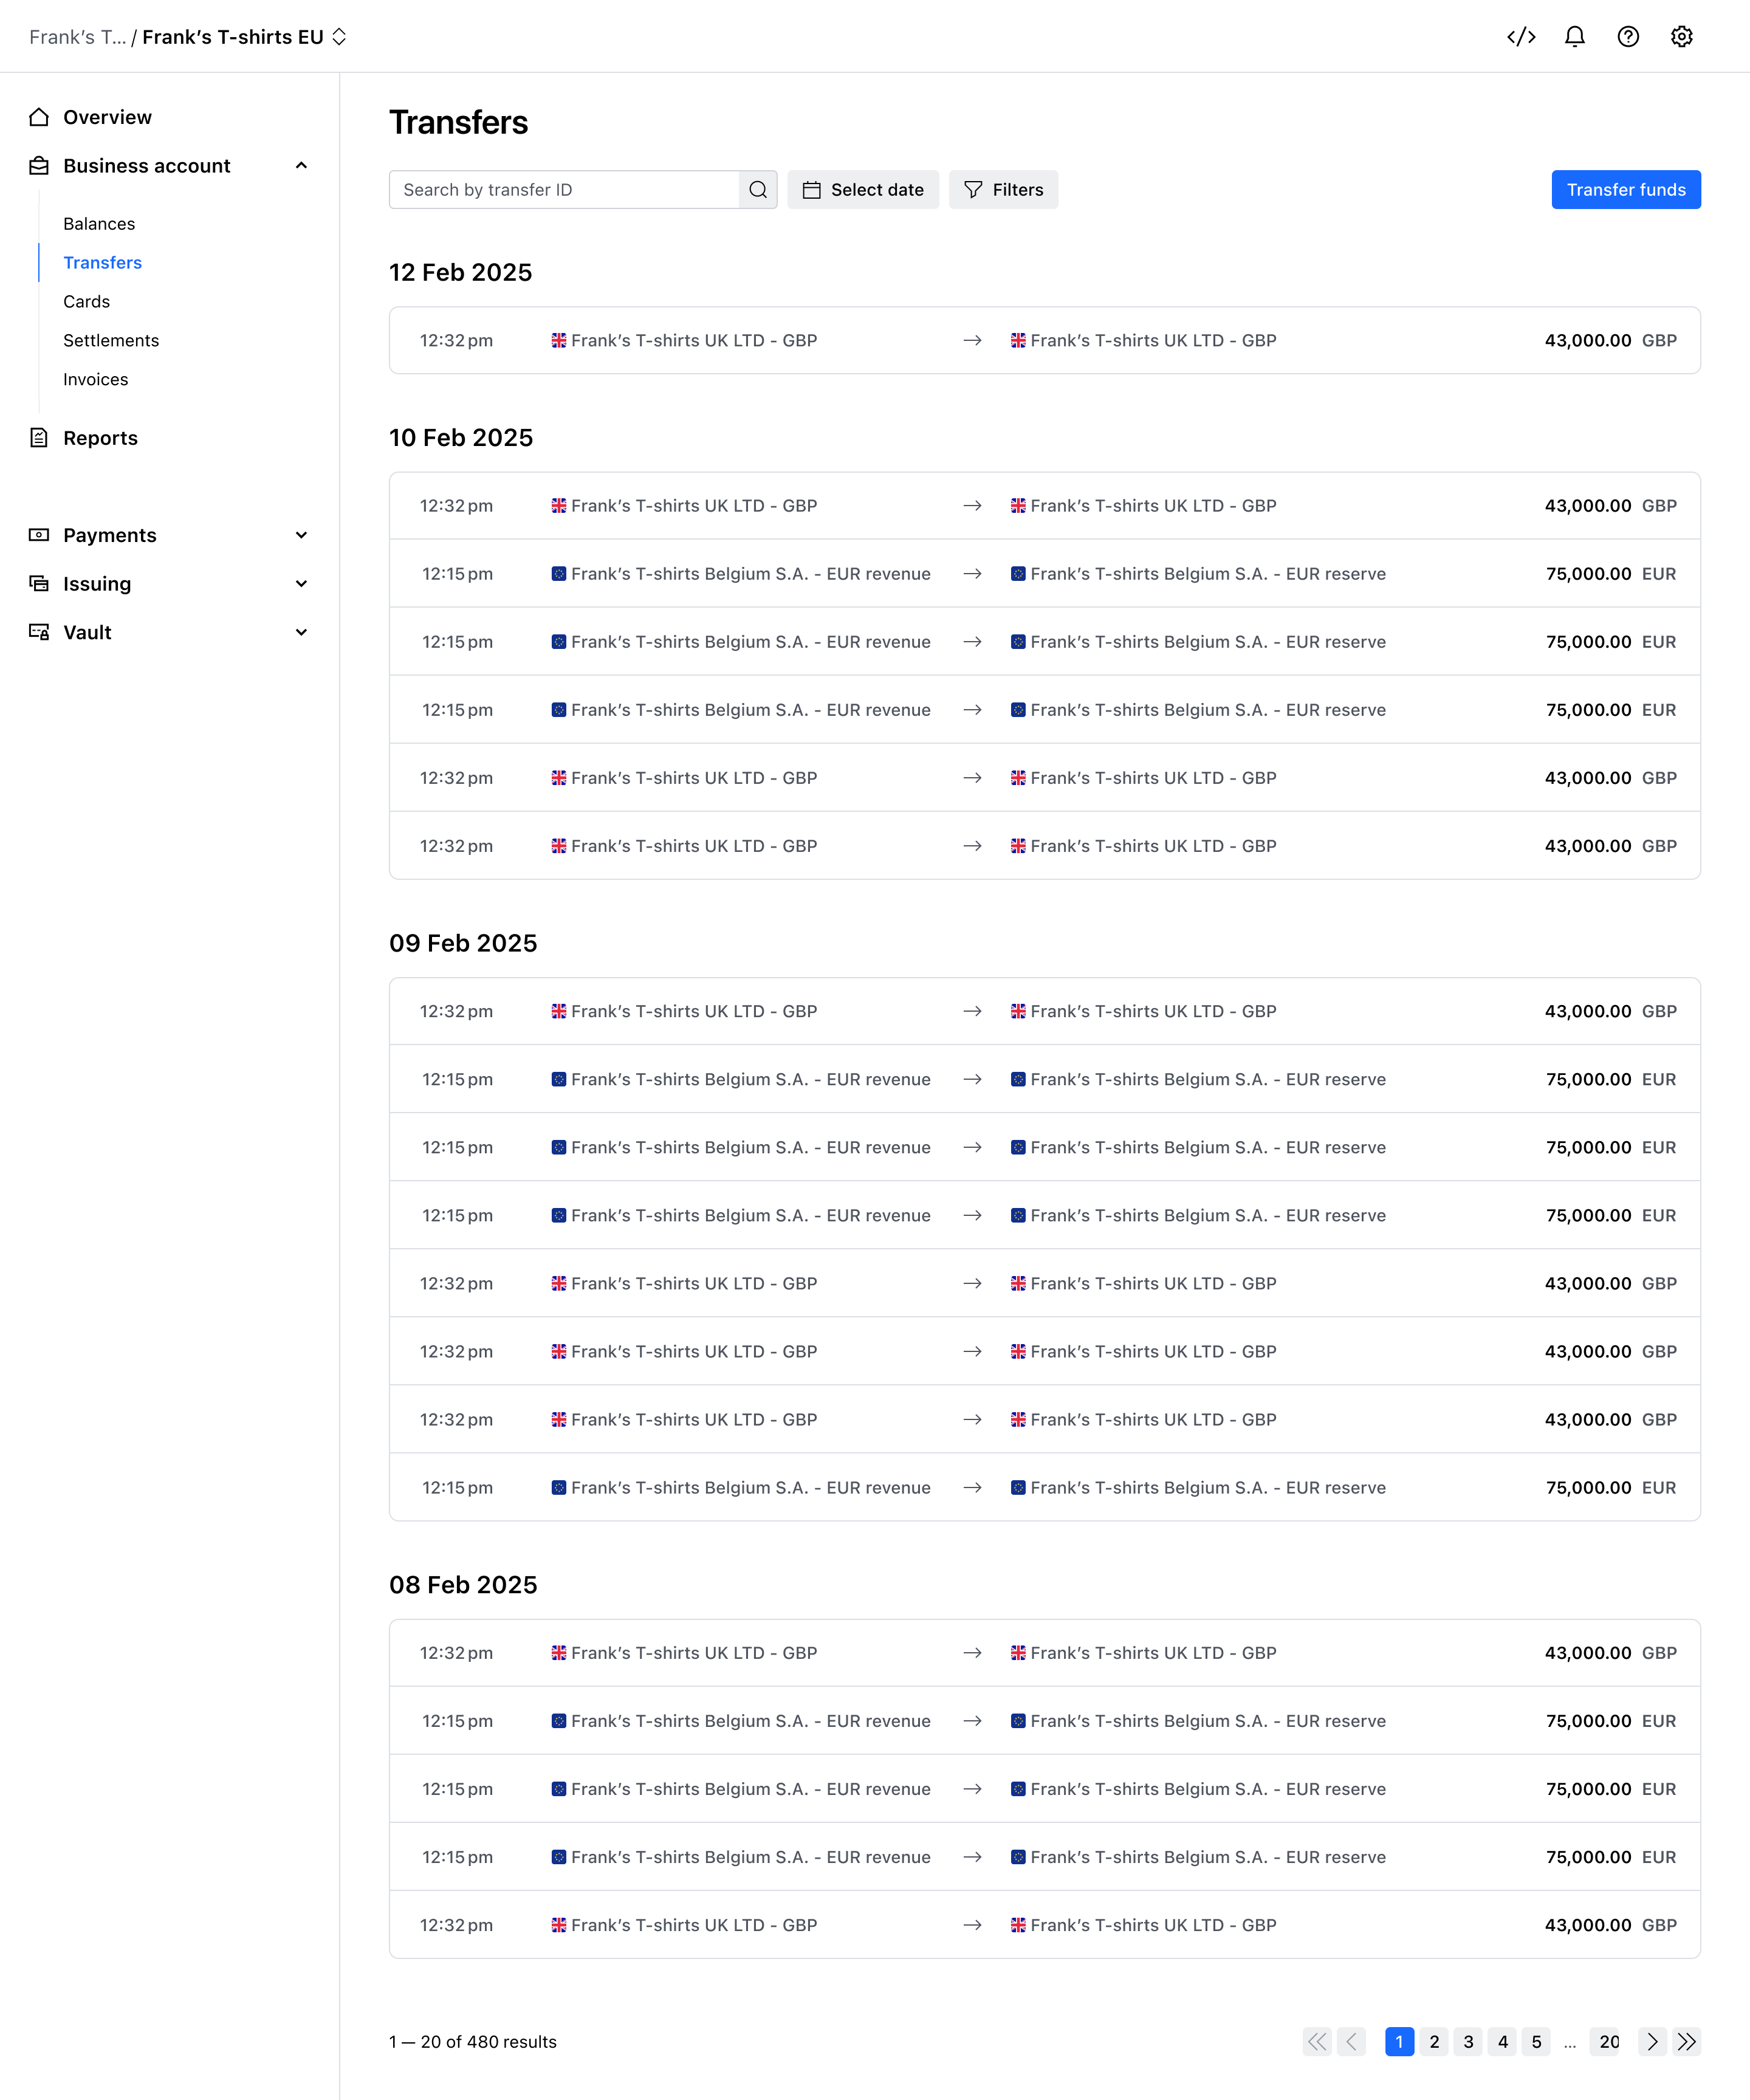Viewport: 1750px width, 2100px height.
Task: Go to page 3
Action: tap(1468, 2041)
